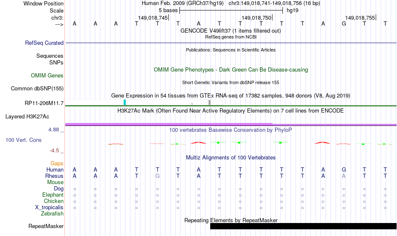Select the Mouse alignment row label
The width and height of the screenshot is (397, 236).
pyautogui.click(x=55, y=182)
